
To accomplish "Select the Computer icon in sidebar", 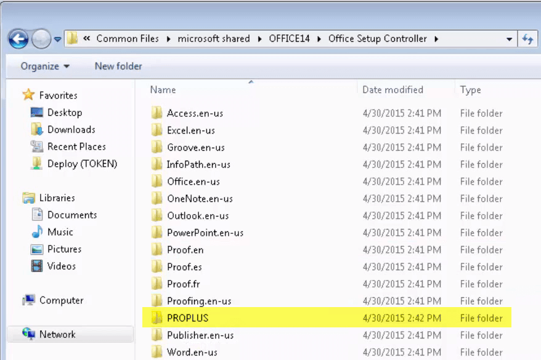I will click(x=28, y=300).
